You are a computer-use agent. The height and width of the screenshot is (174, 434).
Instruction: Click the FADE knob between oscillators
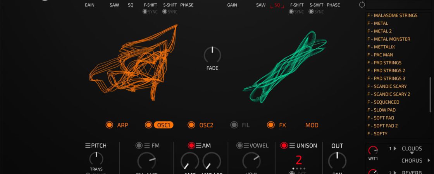coord(212,55)
